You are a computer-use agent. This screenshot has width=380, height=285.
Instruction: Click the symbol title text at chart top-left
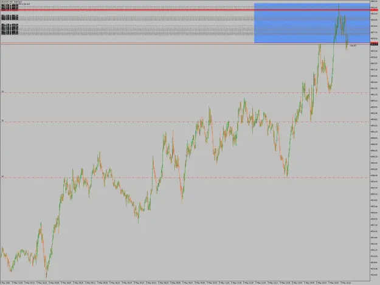pyautogui.click(x=11, y=2)
